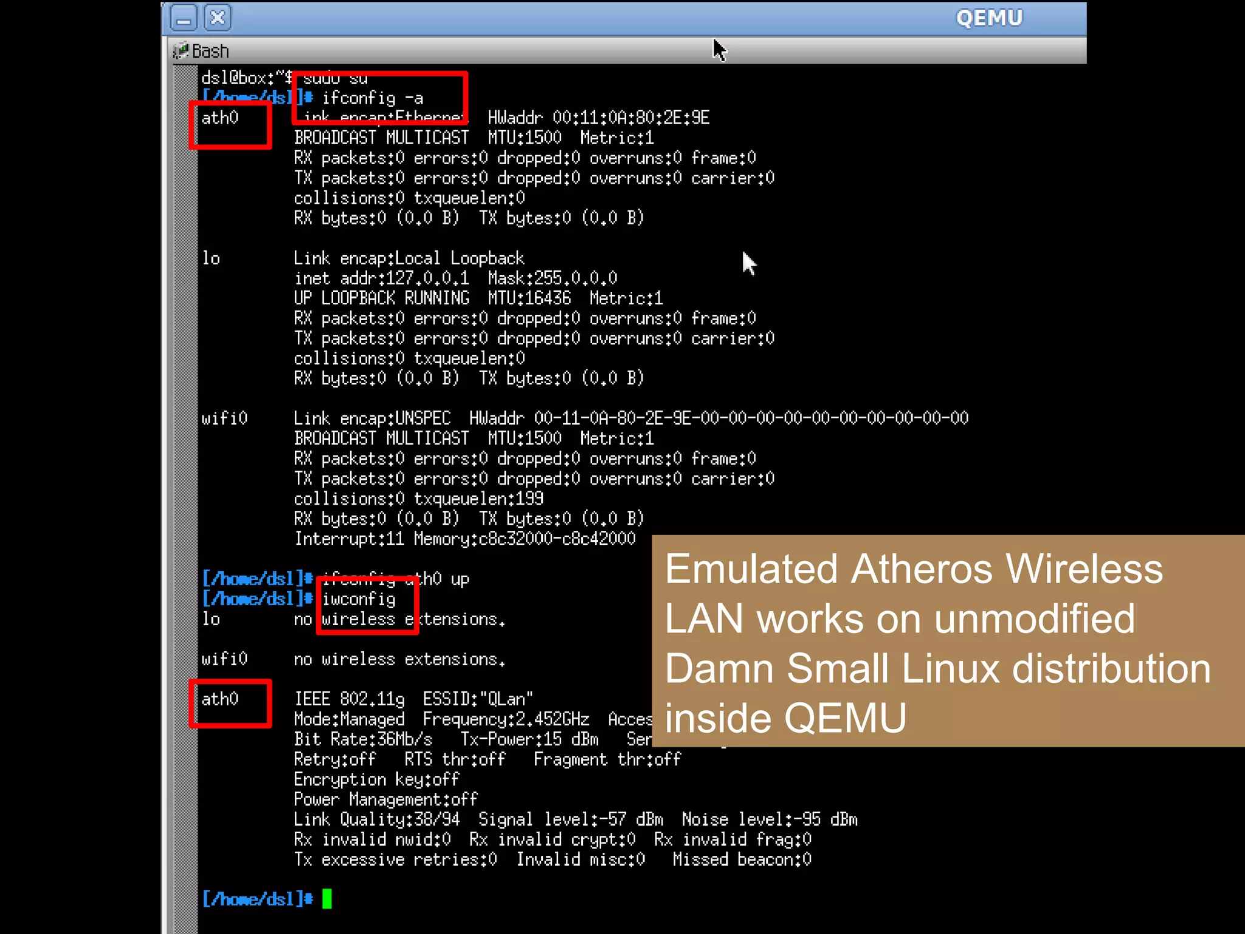1245x934 pixels.
Task: Click 'Power Management:off' line
Action: click(x=386, y=800)
